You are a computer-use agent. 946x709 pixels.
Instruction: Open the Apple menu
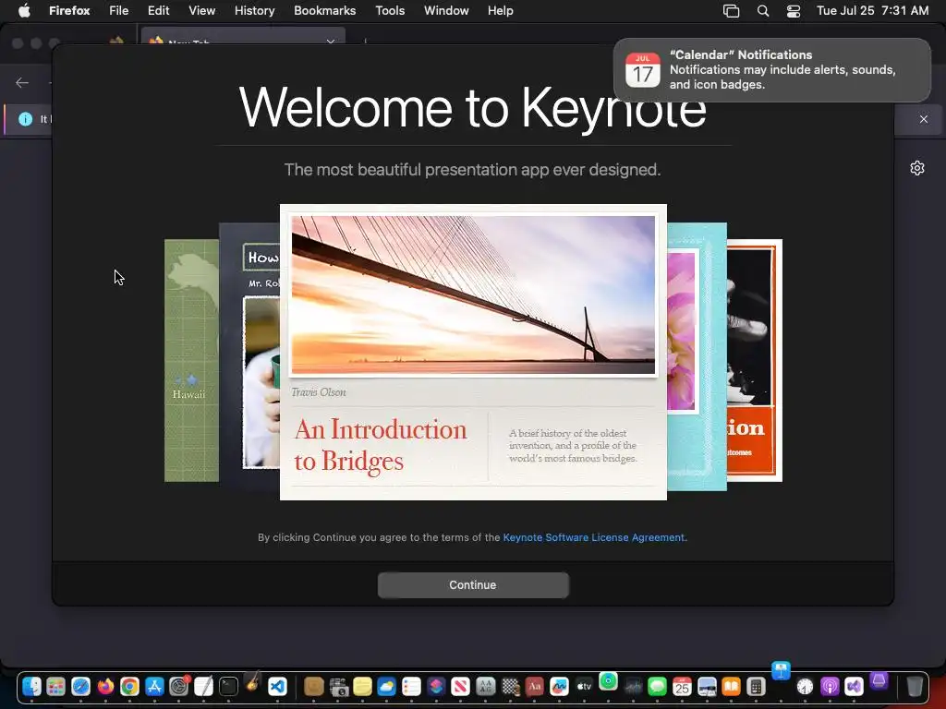tap(24, 11)
